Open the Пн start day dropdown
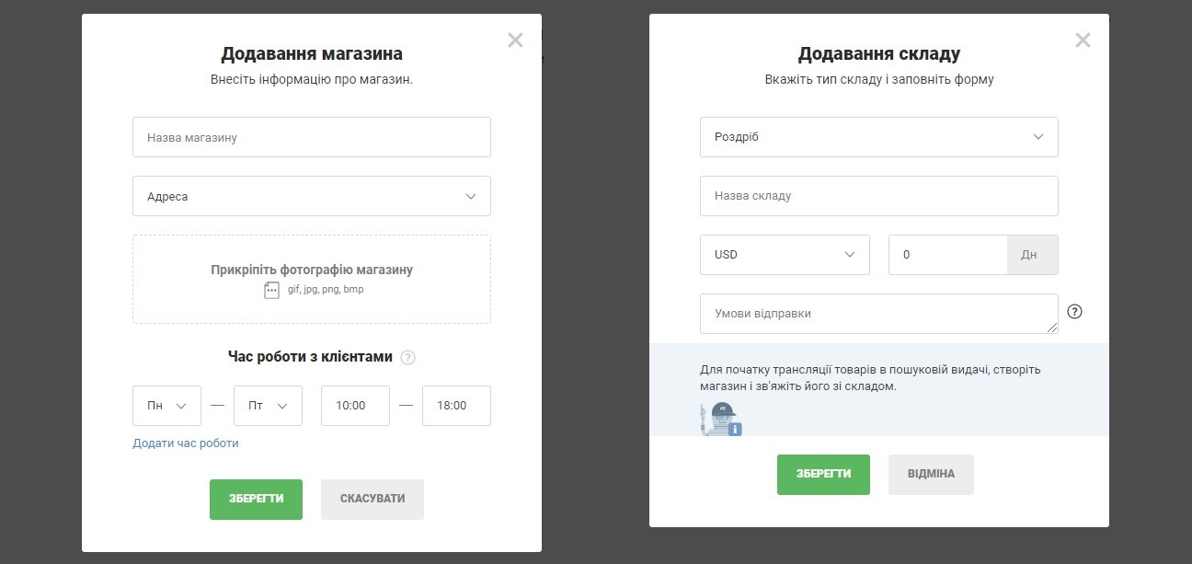Screen dimensions: 1192x564 tap(166, 406)
